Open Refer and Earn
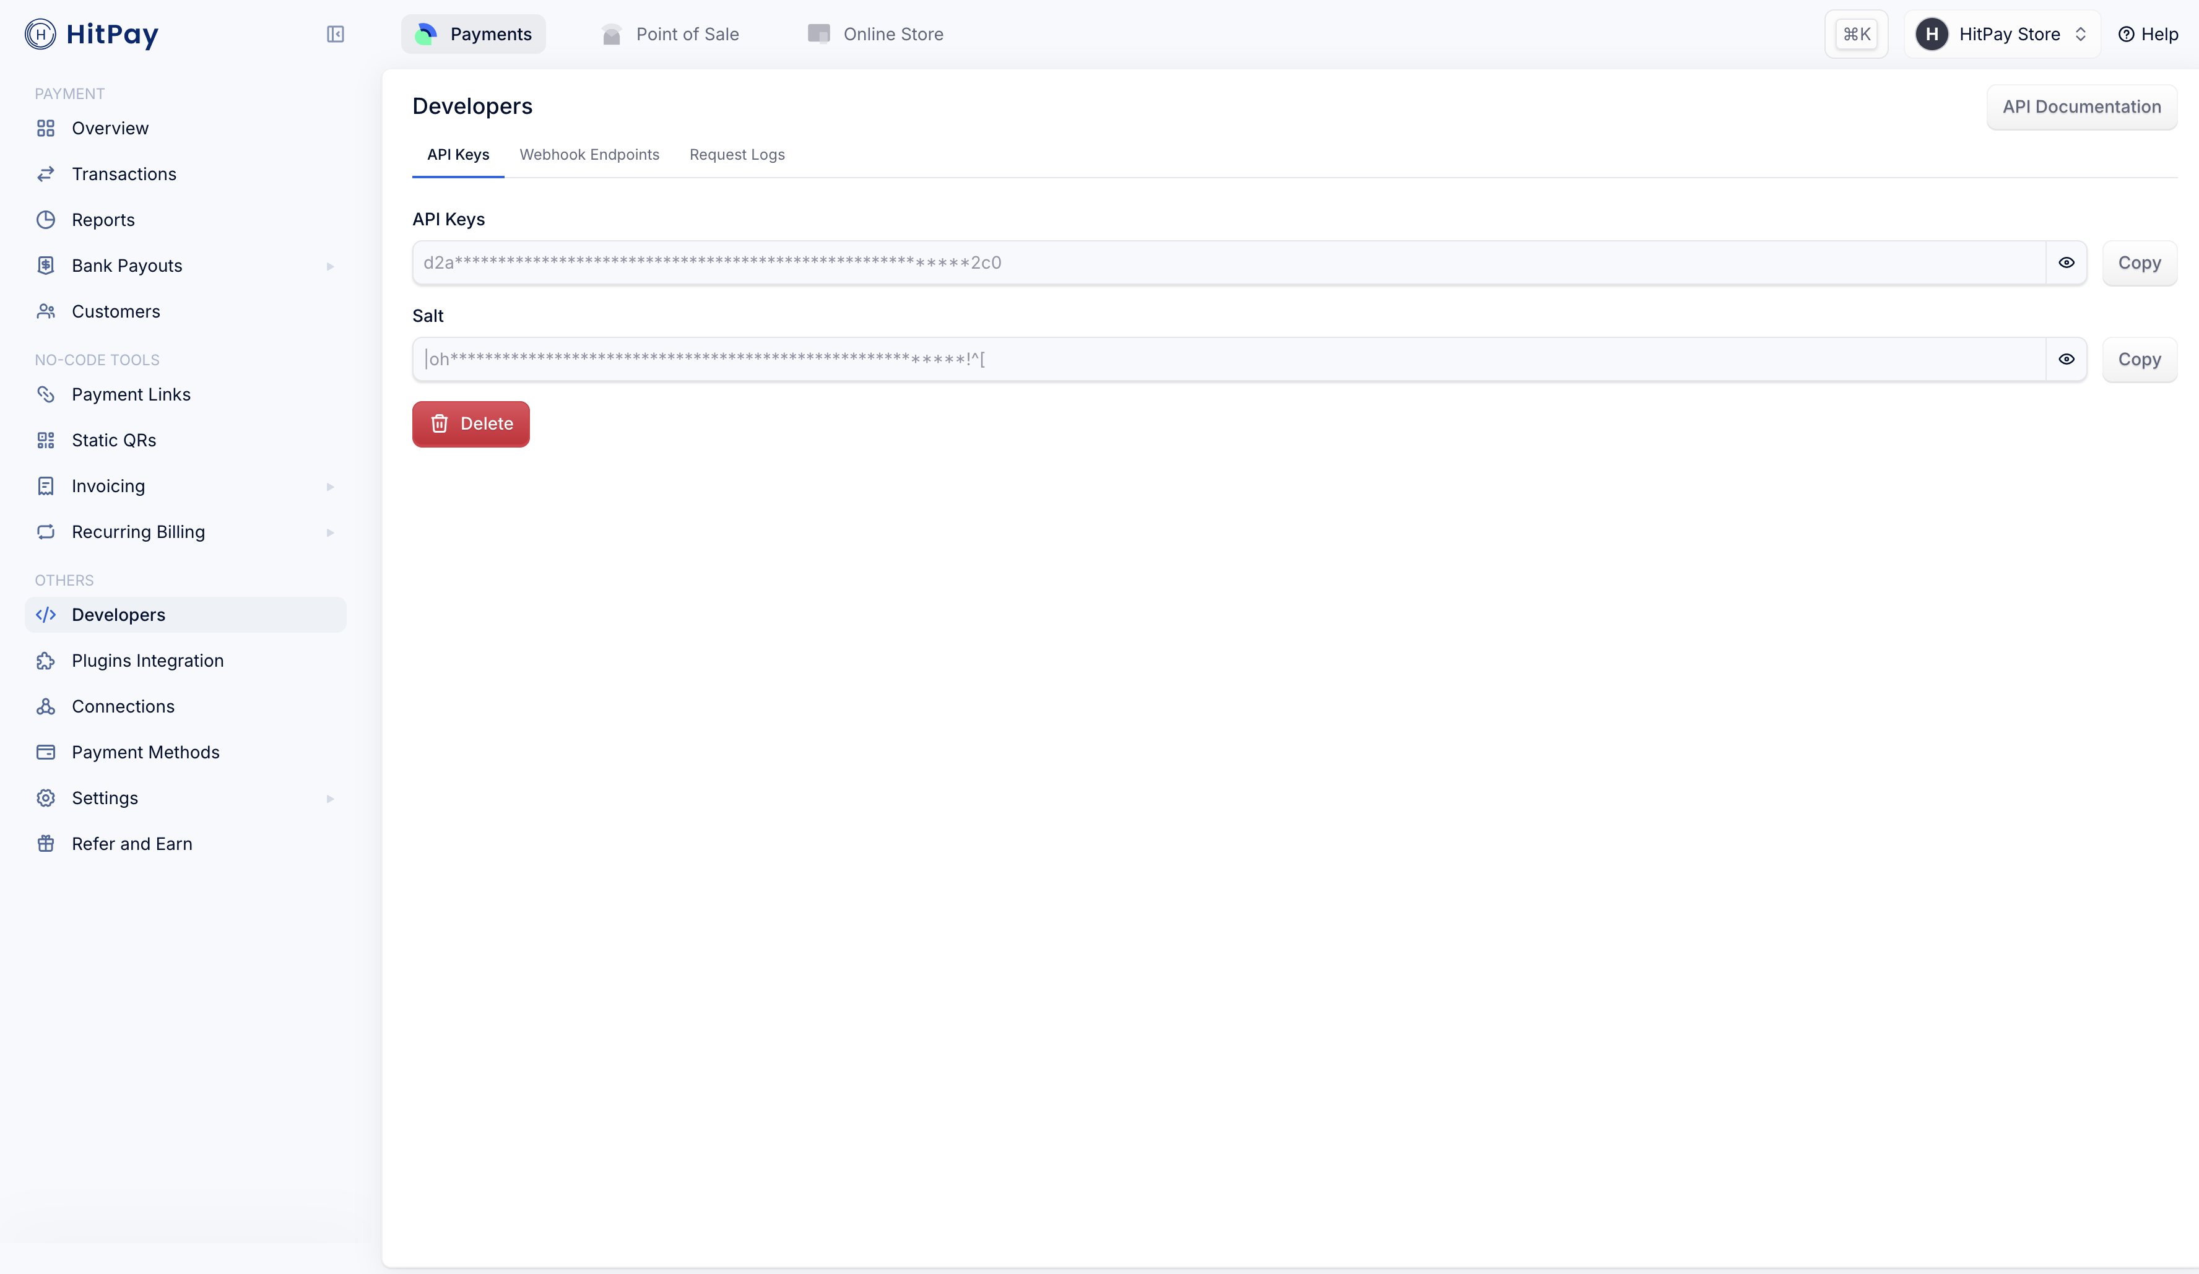This screenshot has height=1274, width=2199. tap(132, 844)
